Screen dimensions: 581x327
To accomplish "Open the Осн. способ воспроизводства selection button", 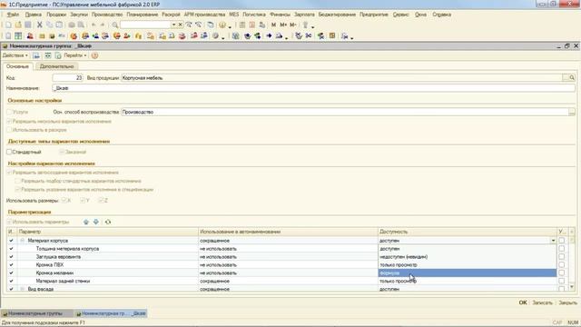I will [572, 112].
